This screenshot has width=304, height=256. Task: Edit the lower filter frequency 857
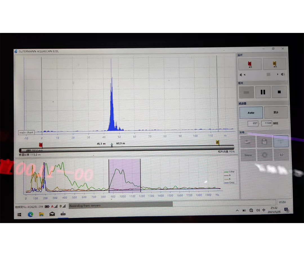coord(253,123)
